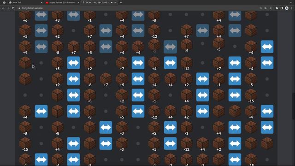Screen dimensions: 295x166
Task: Focus the thirtydollar.website address bar
Action: (x=139, y=8)
